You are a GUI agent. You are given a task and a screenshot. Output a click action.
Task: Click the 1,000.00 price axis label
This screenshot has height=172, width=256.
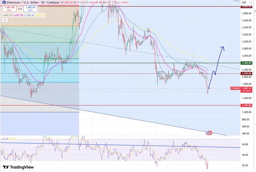coord(247,112)
